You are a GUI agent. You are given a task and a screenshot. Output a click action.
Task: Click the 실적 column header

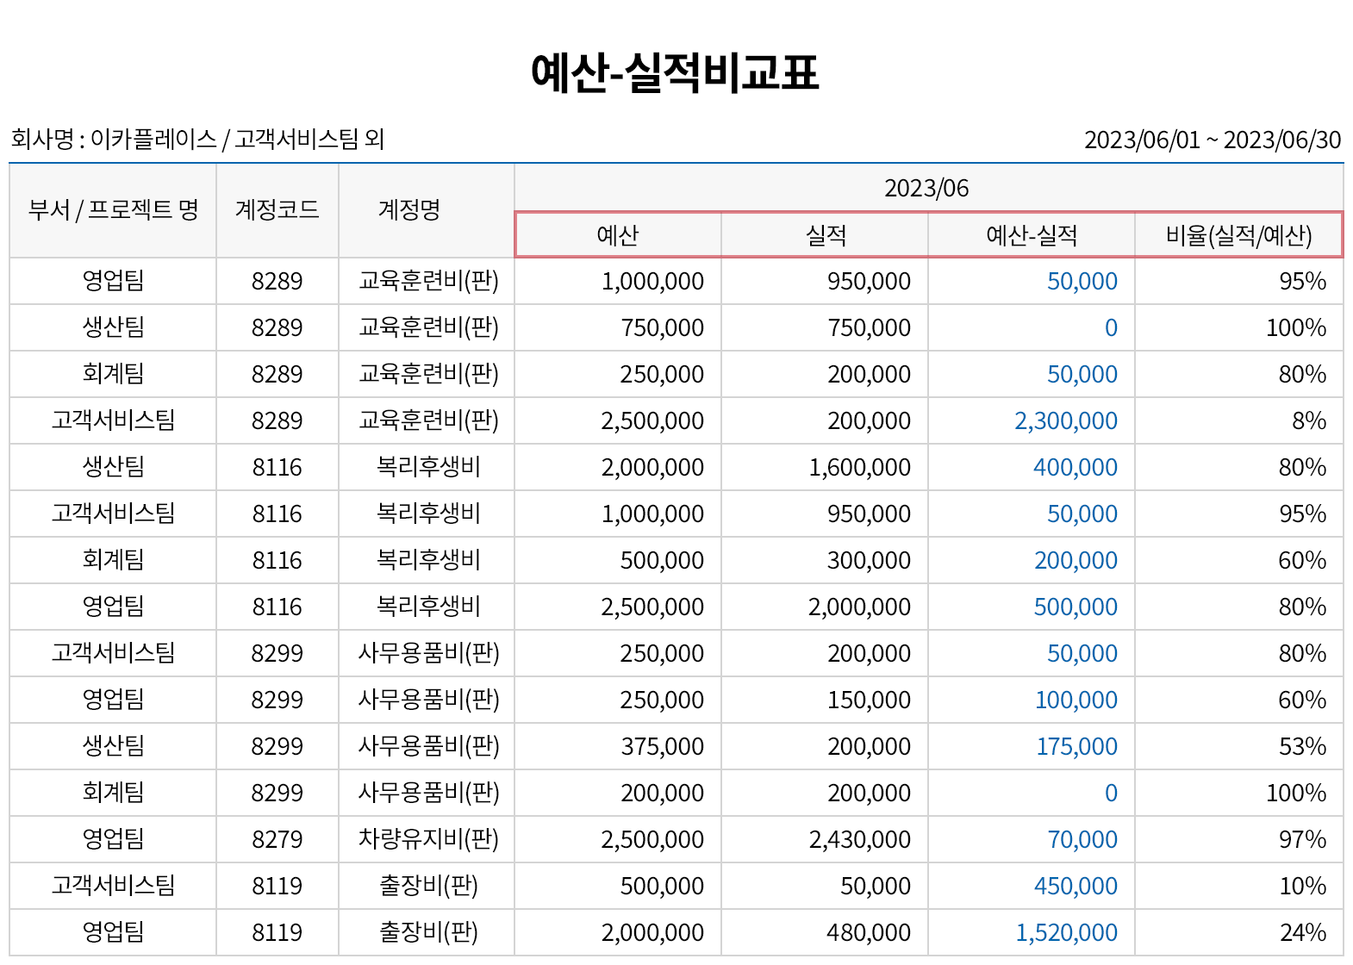(826, 234)
